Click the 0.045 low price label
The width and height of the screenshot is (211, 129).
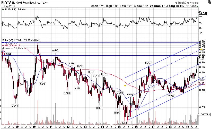pyautogui.click(x=117, y=113)
